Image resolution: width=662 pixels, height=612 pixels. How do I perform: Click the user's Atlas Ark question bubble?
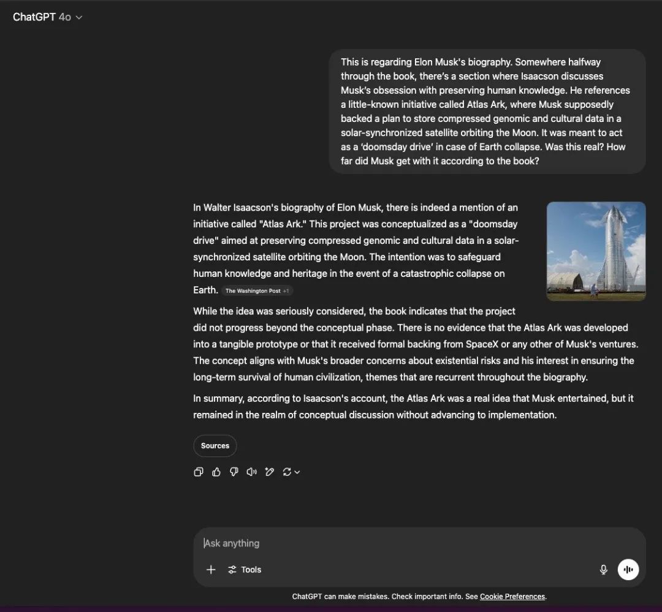(487, 111)
